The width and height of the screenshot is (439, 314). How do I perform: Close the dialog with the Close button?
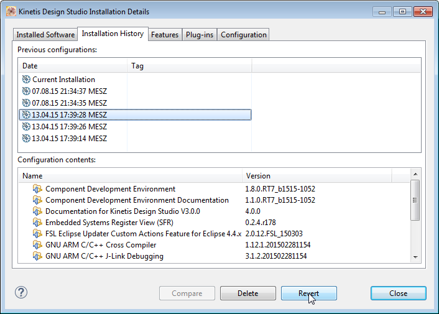(x=398, y=293)
